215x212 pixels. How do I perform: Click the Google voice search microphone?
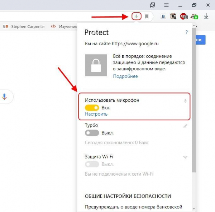coord(4,97)
